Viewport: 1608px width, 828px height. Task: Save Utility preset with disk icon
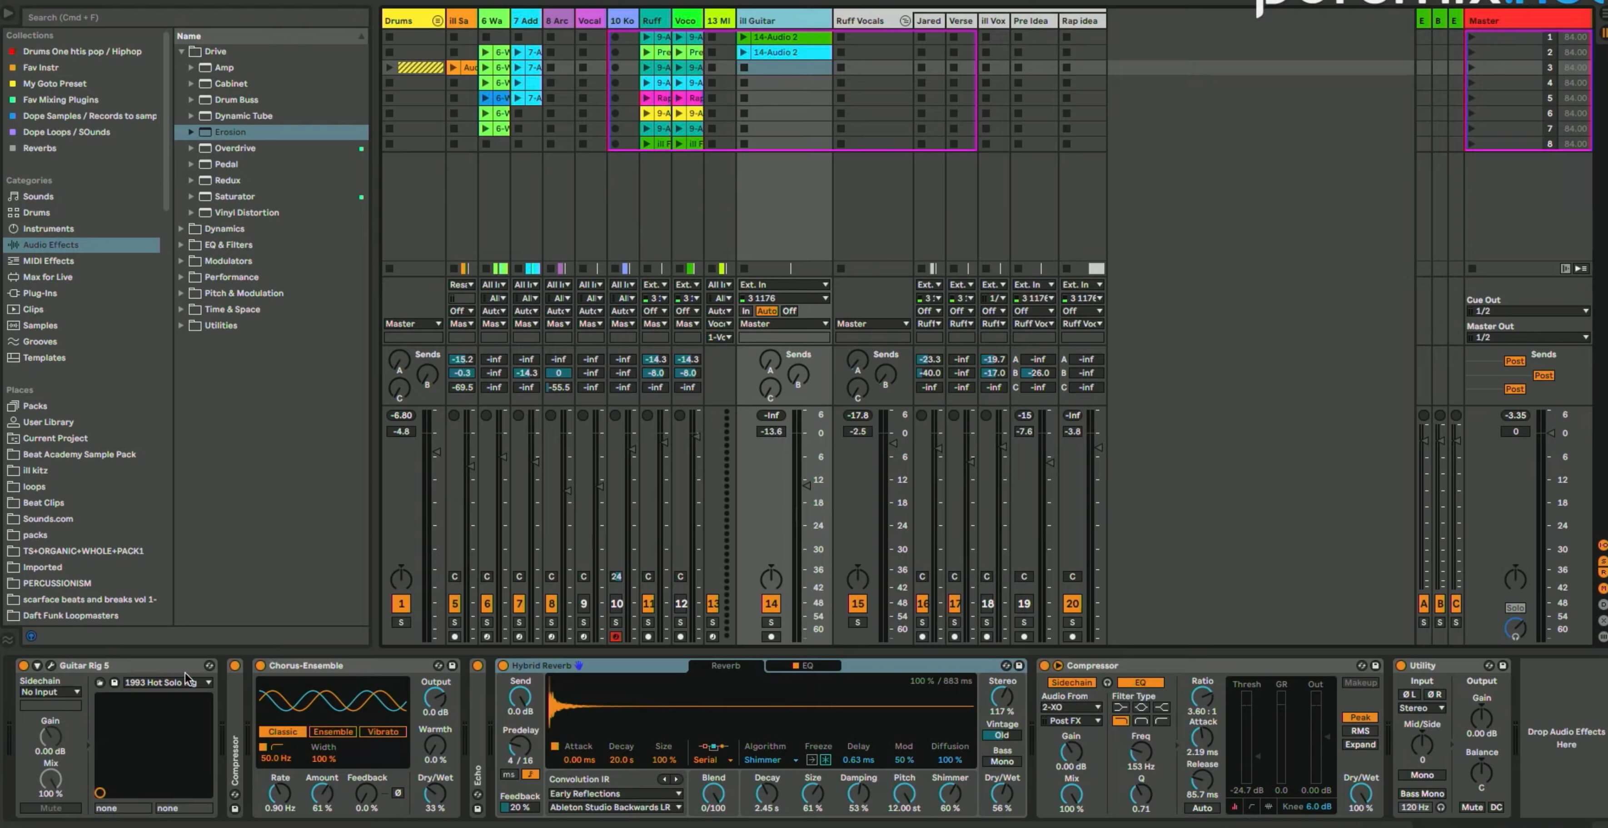(x=1503, y=665)
